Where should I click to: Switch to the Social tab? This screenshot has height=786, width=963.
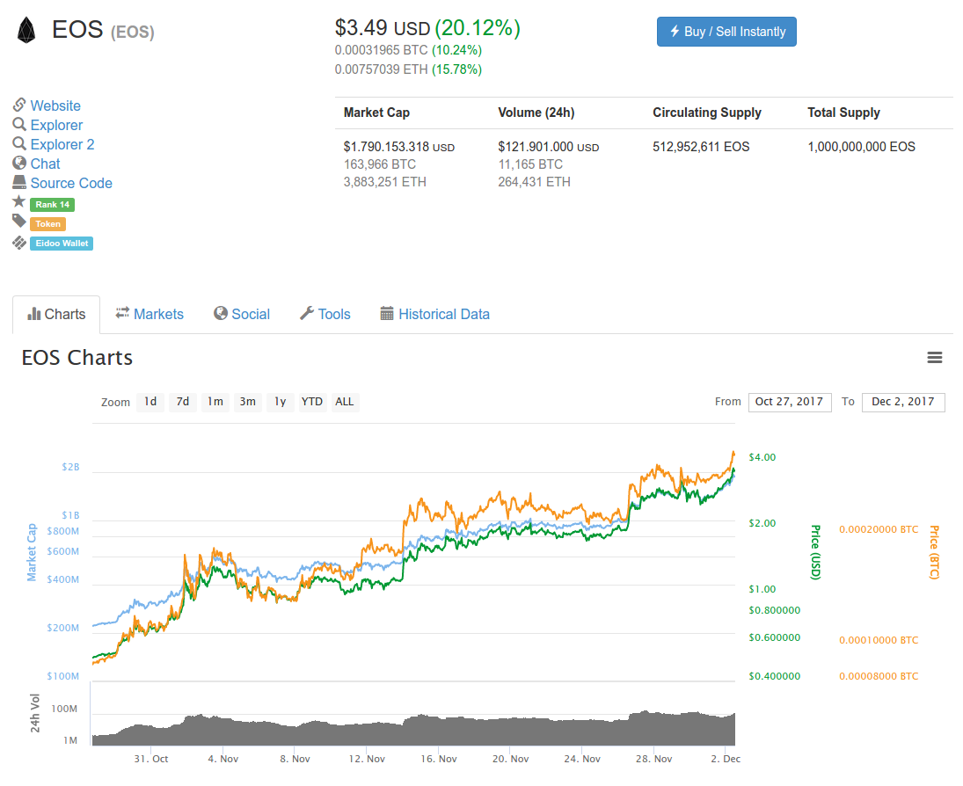coord(242,315)
